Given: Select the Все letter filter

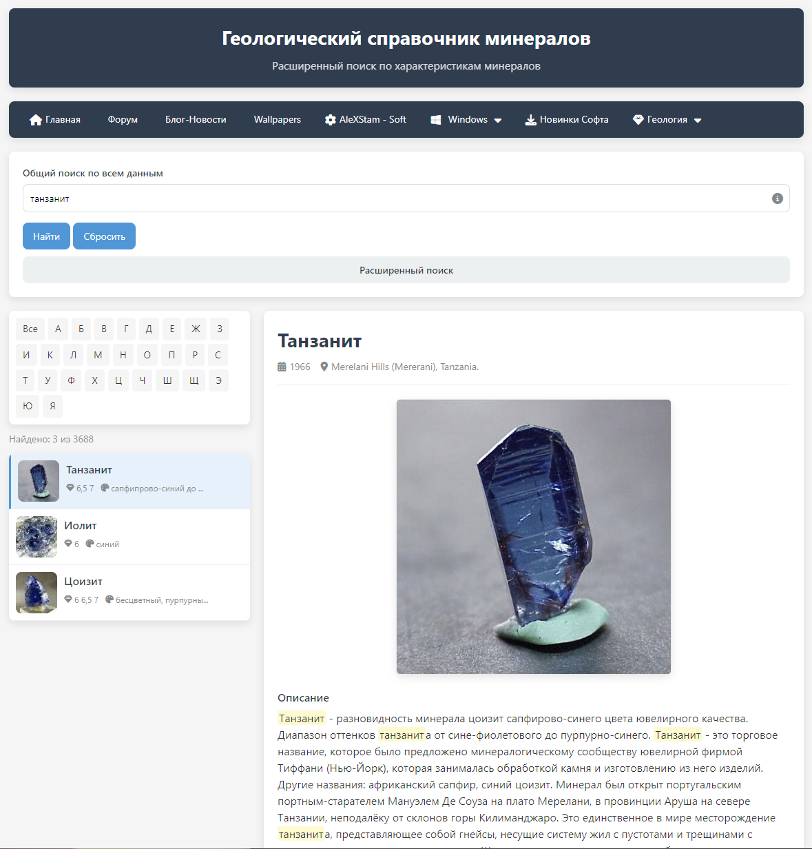Looking at the screenshot, I should [30, 329].
